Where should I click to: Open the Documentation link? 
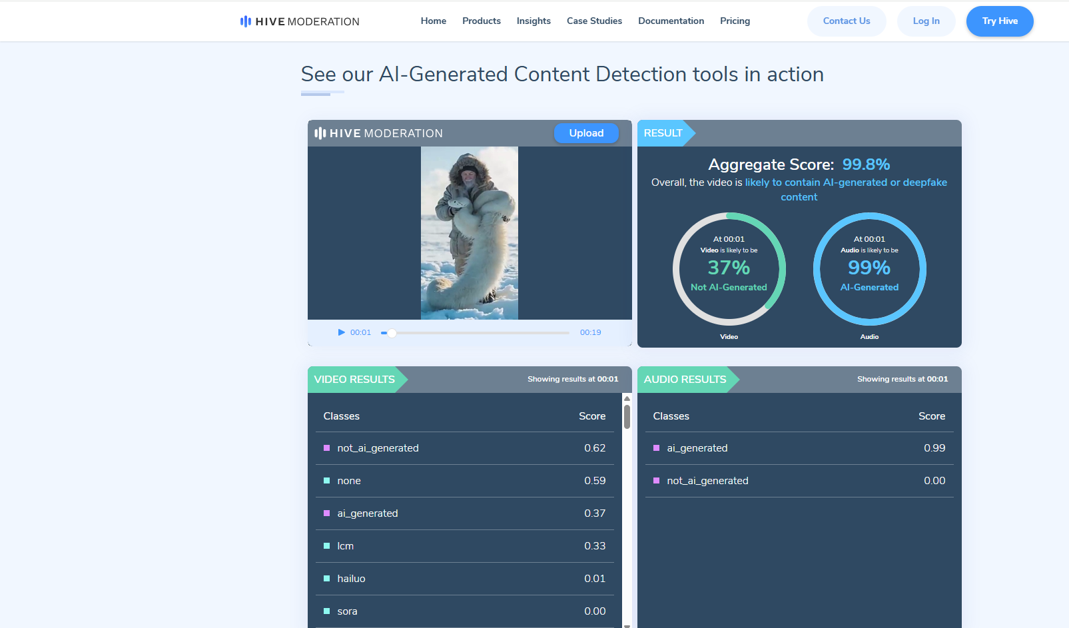pos(671,21)
